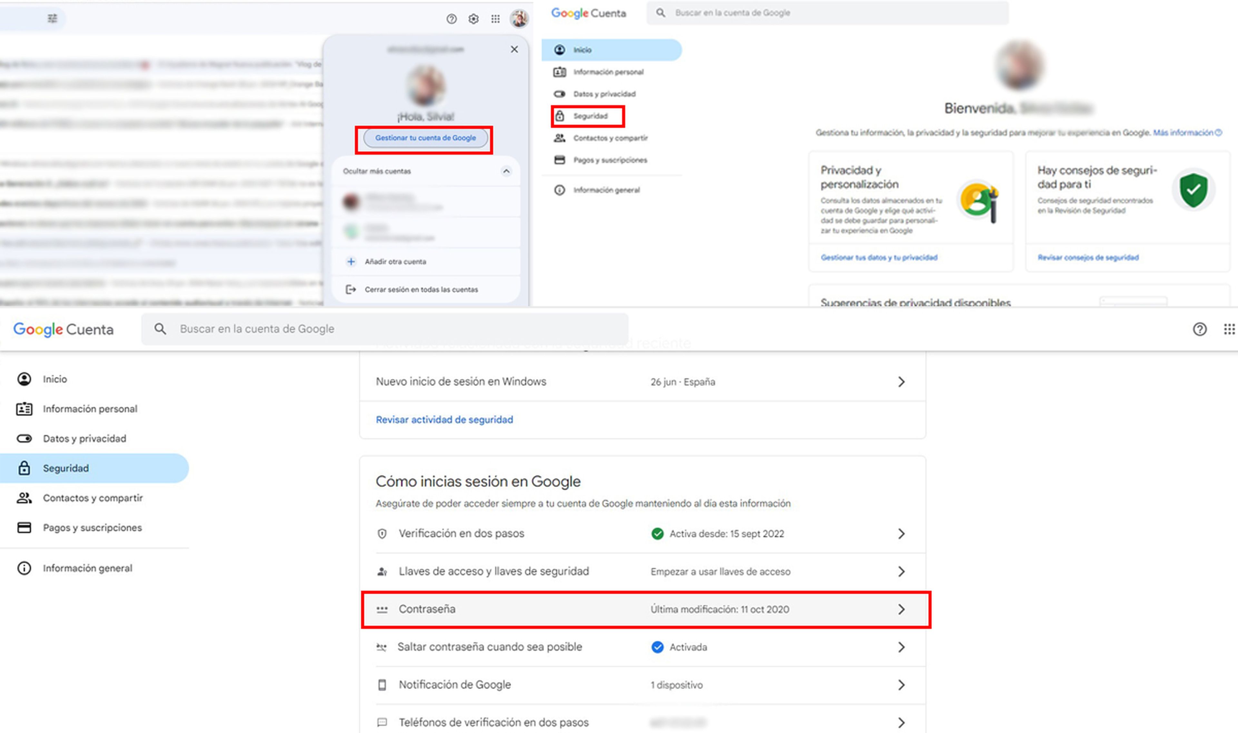Open Gmail settings gear icon
The width and height of the screenshot is (1238, 733).
(474, 19)
